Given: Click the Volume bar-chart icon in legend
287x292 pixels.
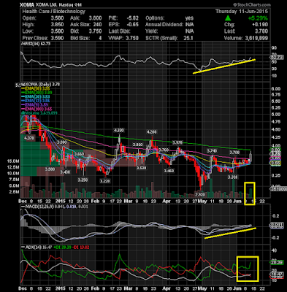Looking at the screenshot, I should click(23, 113).
